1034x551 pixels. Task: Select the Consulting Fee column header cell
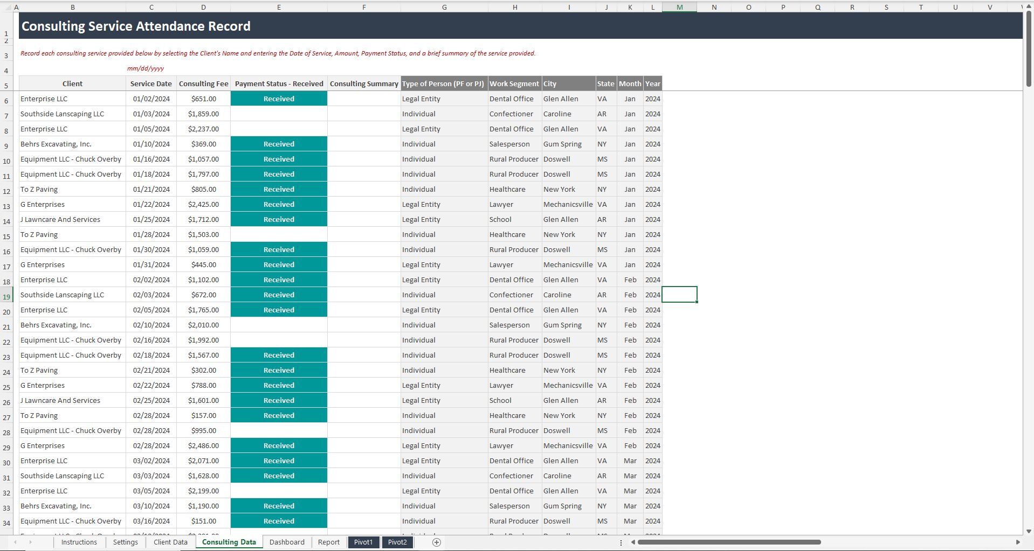point(203,83)
